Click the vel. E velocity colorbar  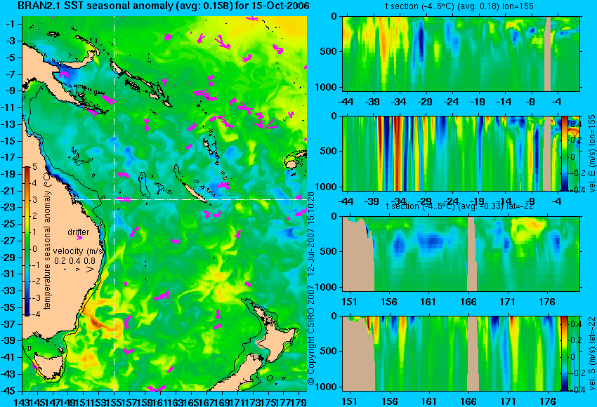pos(565,153)
